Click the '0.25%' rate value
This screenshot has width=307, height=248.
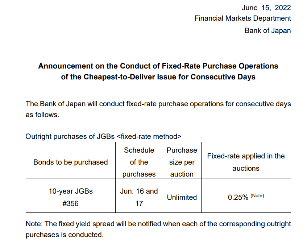coord(238,197)
